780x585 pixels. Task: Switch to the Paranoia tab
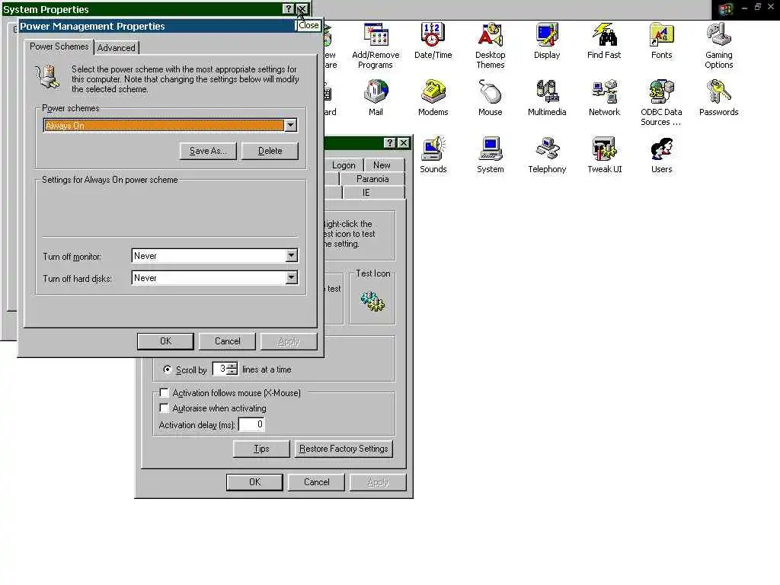372,179
